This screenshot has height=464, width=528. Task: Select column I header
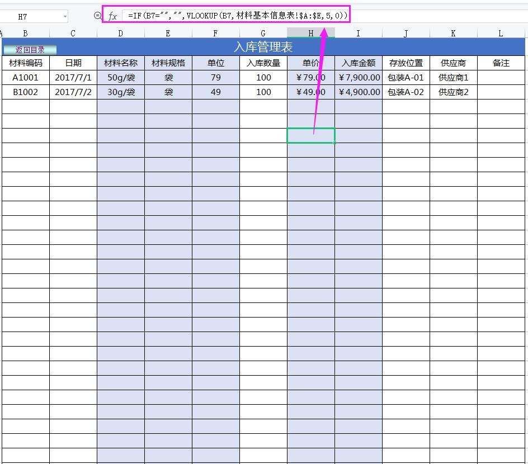pos(359,34)
